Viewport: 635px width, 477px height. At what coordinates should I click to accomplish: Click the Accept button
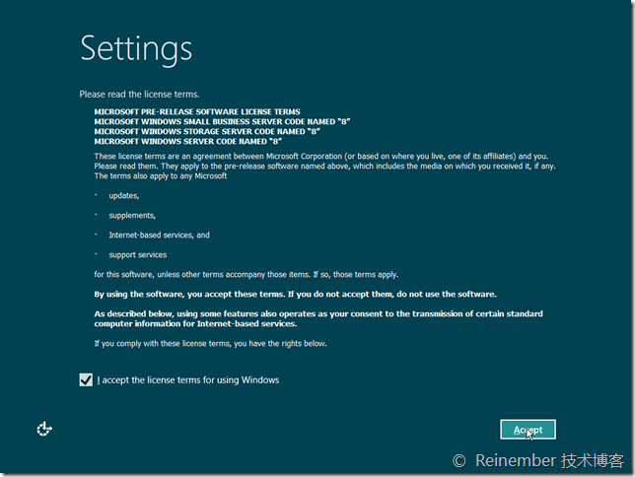(x=528, y=430)
